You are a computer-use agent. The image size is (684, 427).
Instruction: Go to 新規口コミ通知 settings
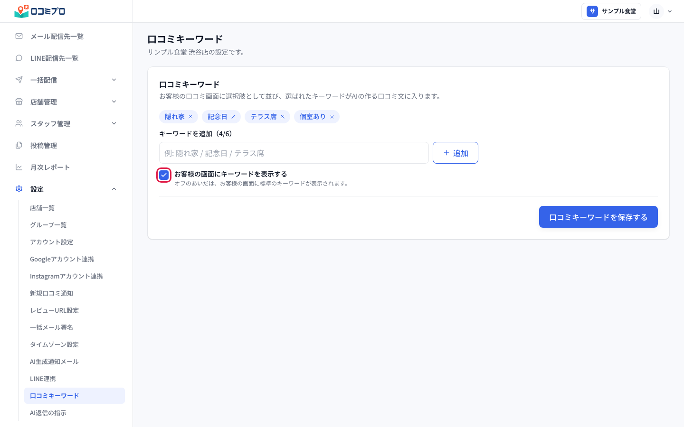(x=75, y=293)
